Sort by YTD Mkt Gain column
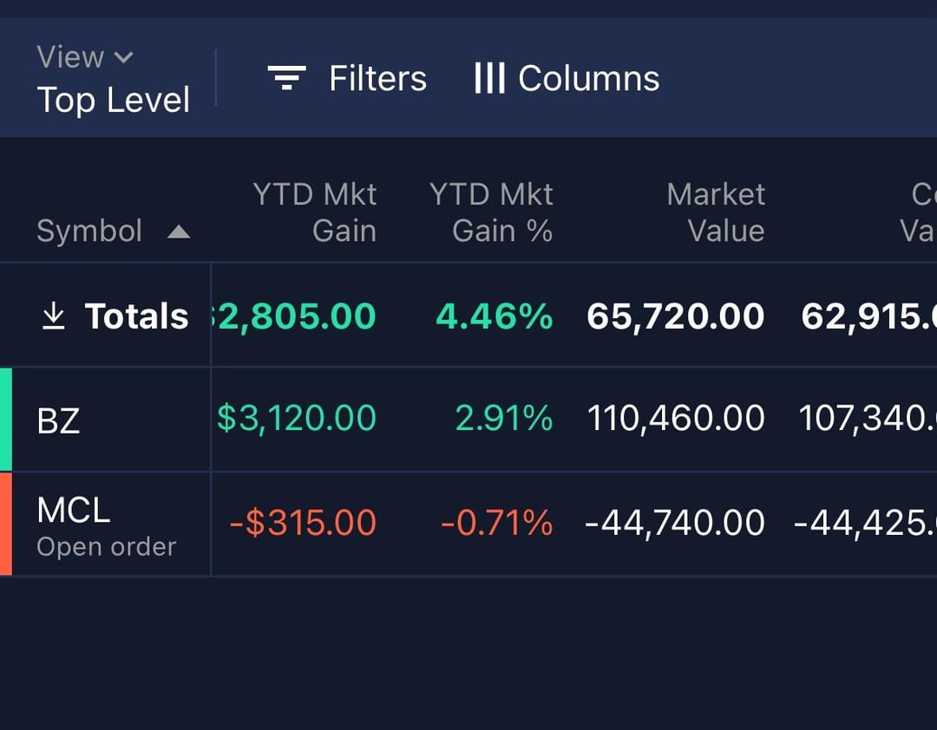The height and width of the screenshot is (730, 937). (315, 212)
